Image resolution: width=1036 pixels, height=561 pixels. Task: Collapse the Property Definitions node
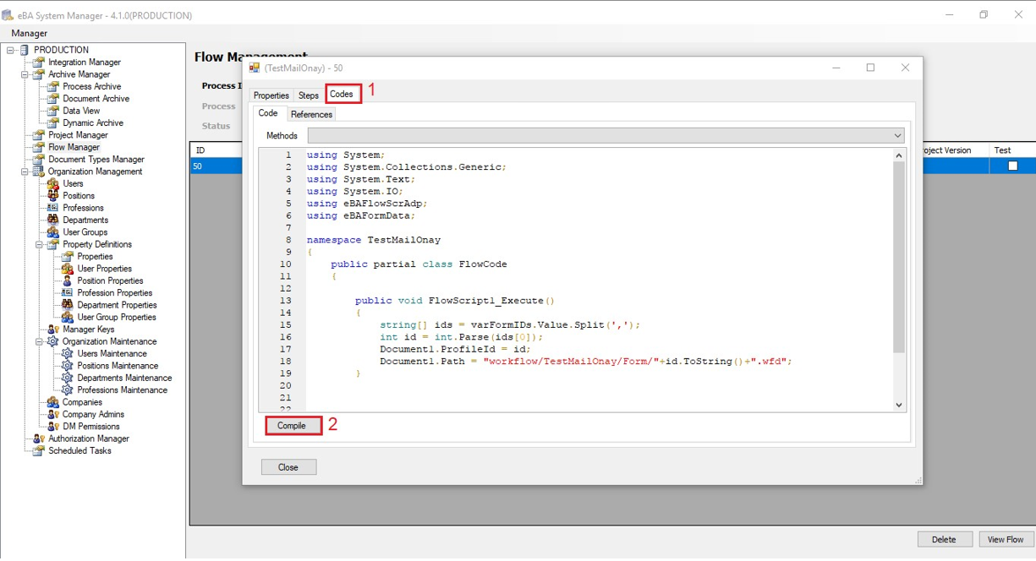pyautogui.click(x=40, y=244)
